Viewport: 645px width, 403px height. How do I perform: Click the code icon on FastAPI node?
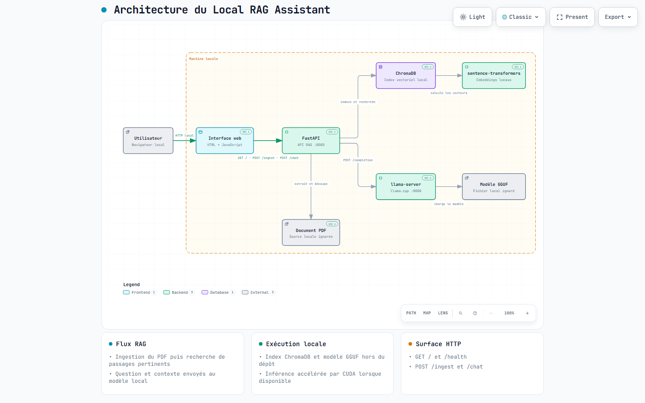[x=287, y=132]
